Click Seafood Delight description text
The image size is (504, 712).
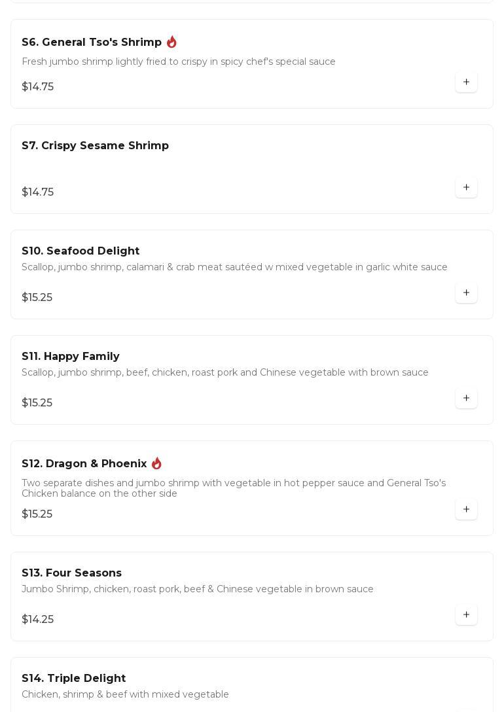point(234,268)
